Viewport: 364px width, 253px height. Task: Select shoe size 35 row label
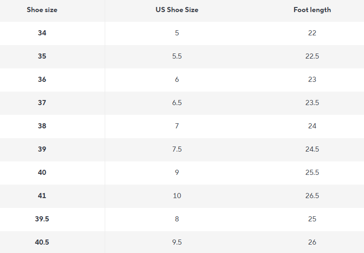(42, 56)
